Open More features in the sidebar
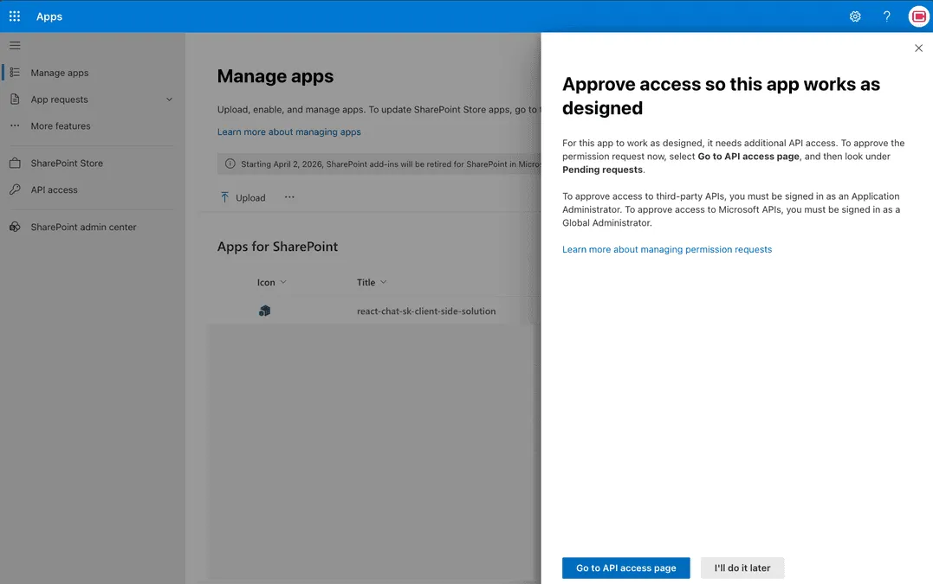The image size is (933, 584). pyautogui.click(x=60, y=125)
